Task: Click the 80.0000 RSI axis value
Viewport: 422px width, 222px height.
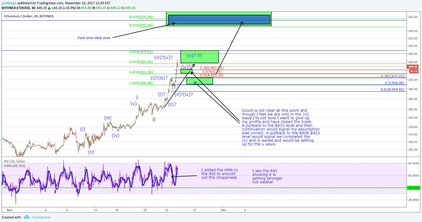Action: click(x=413, y=163)
